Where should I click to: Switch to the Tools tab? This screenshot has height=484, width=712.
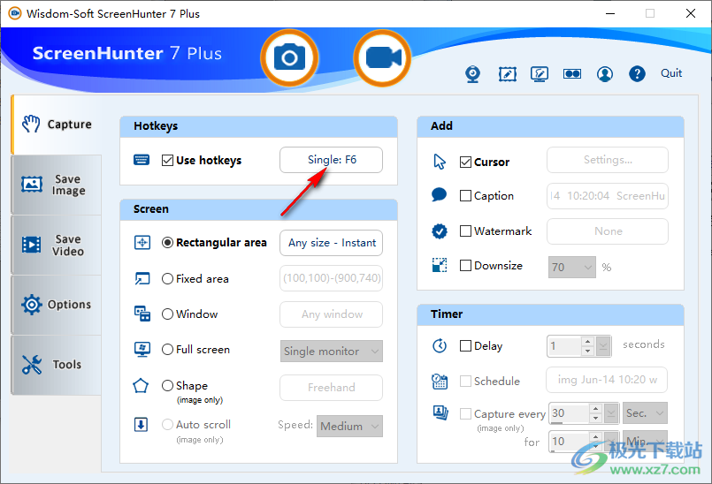point(57,365)
